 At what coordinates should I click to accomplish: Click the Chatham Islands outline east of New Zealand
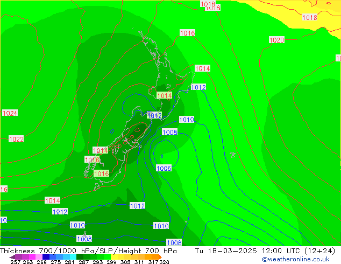click(x=233, y=155)
